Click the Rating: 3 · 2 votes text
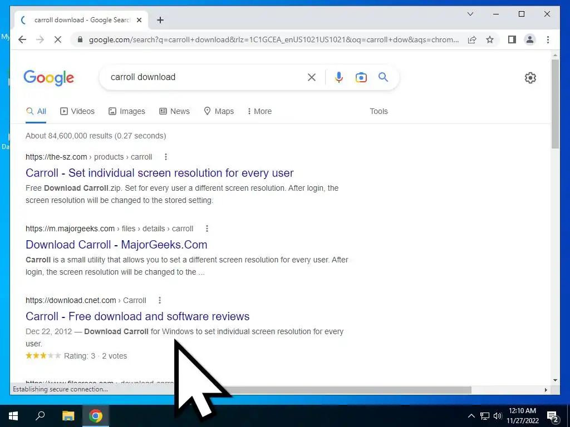 tap(96, 356)
